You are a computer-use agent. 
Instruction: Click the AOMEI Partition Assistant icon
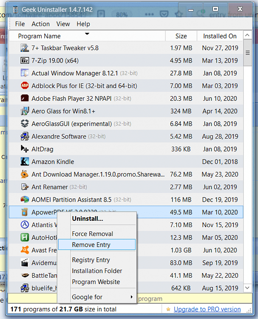tap(25, 199)
